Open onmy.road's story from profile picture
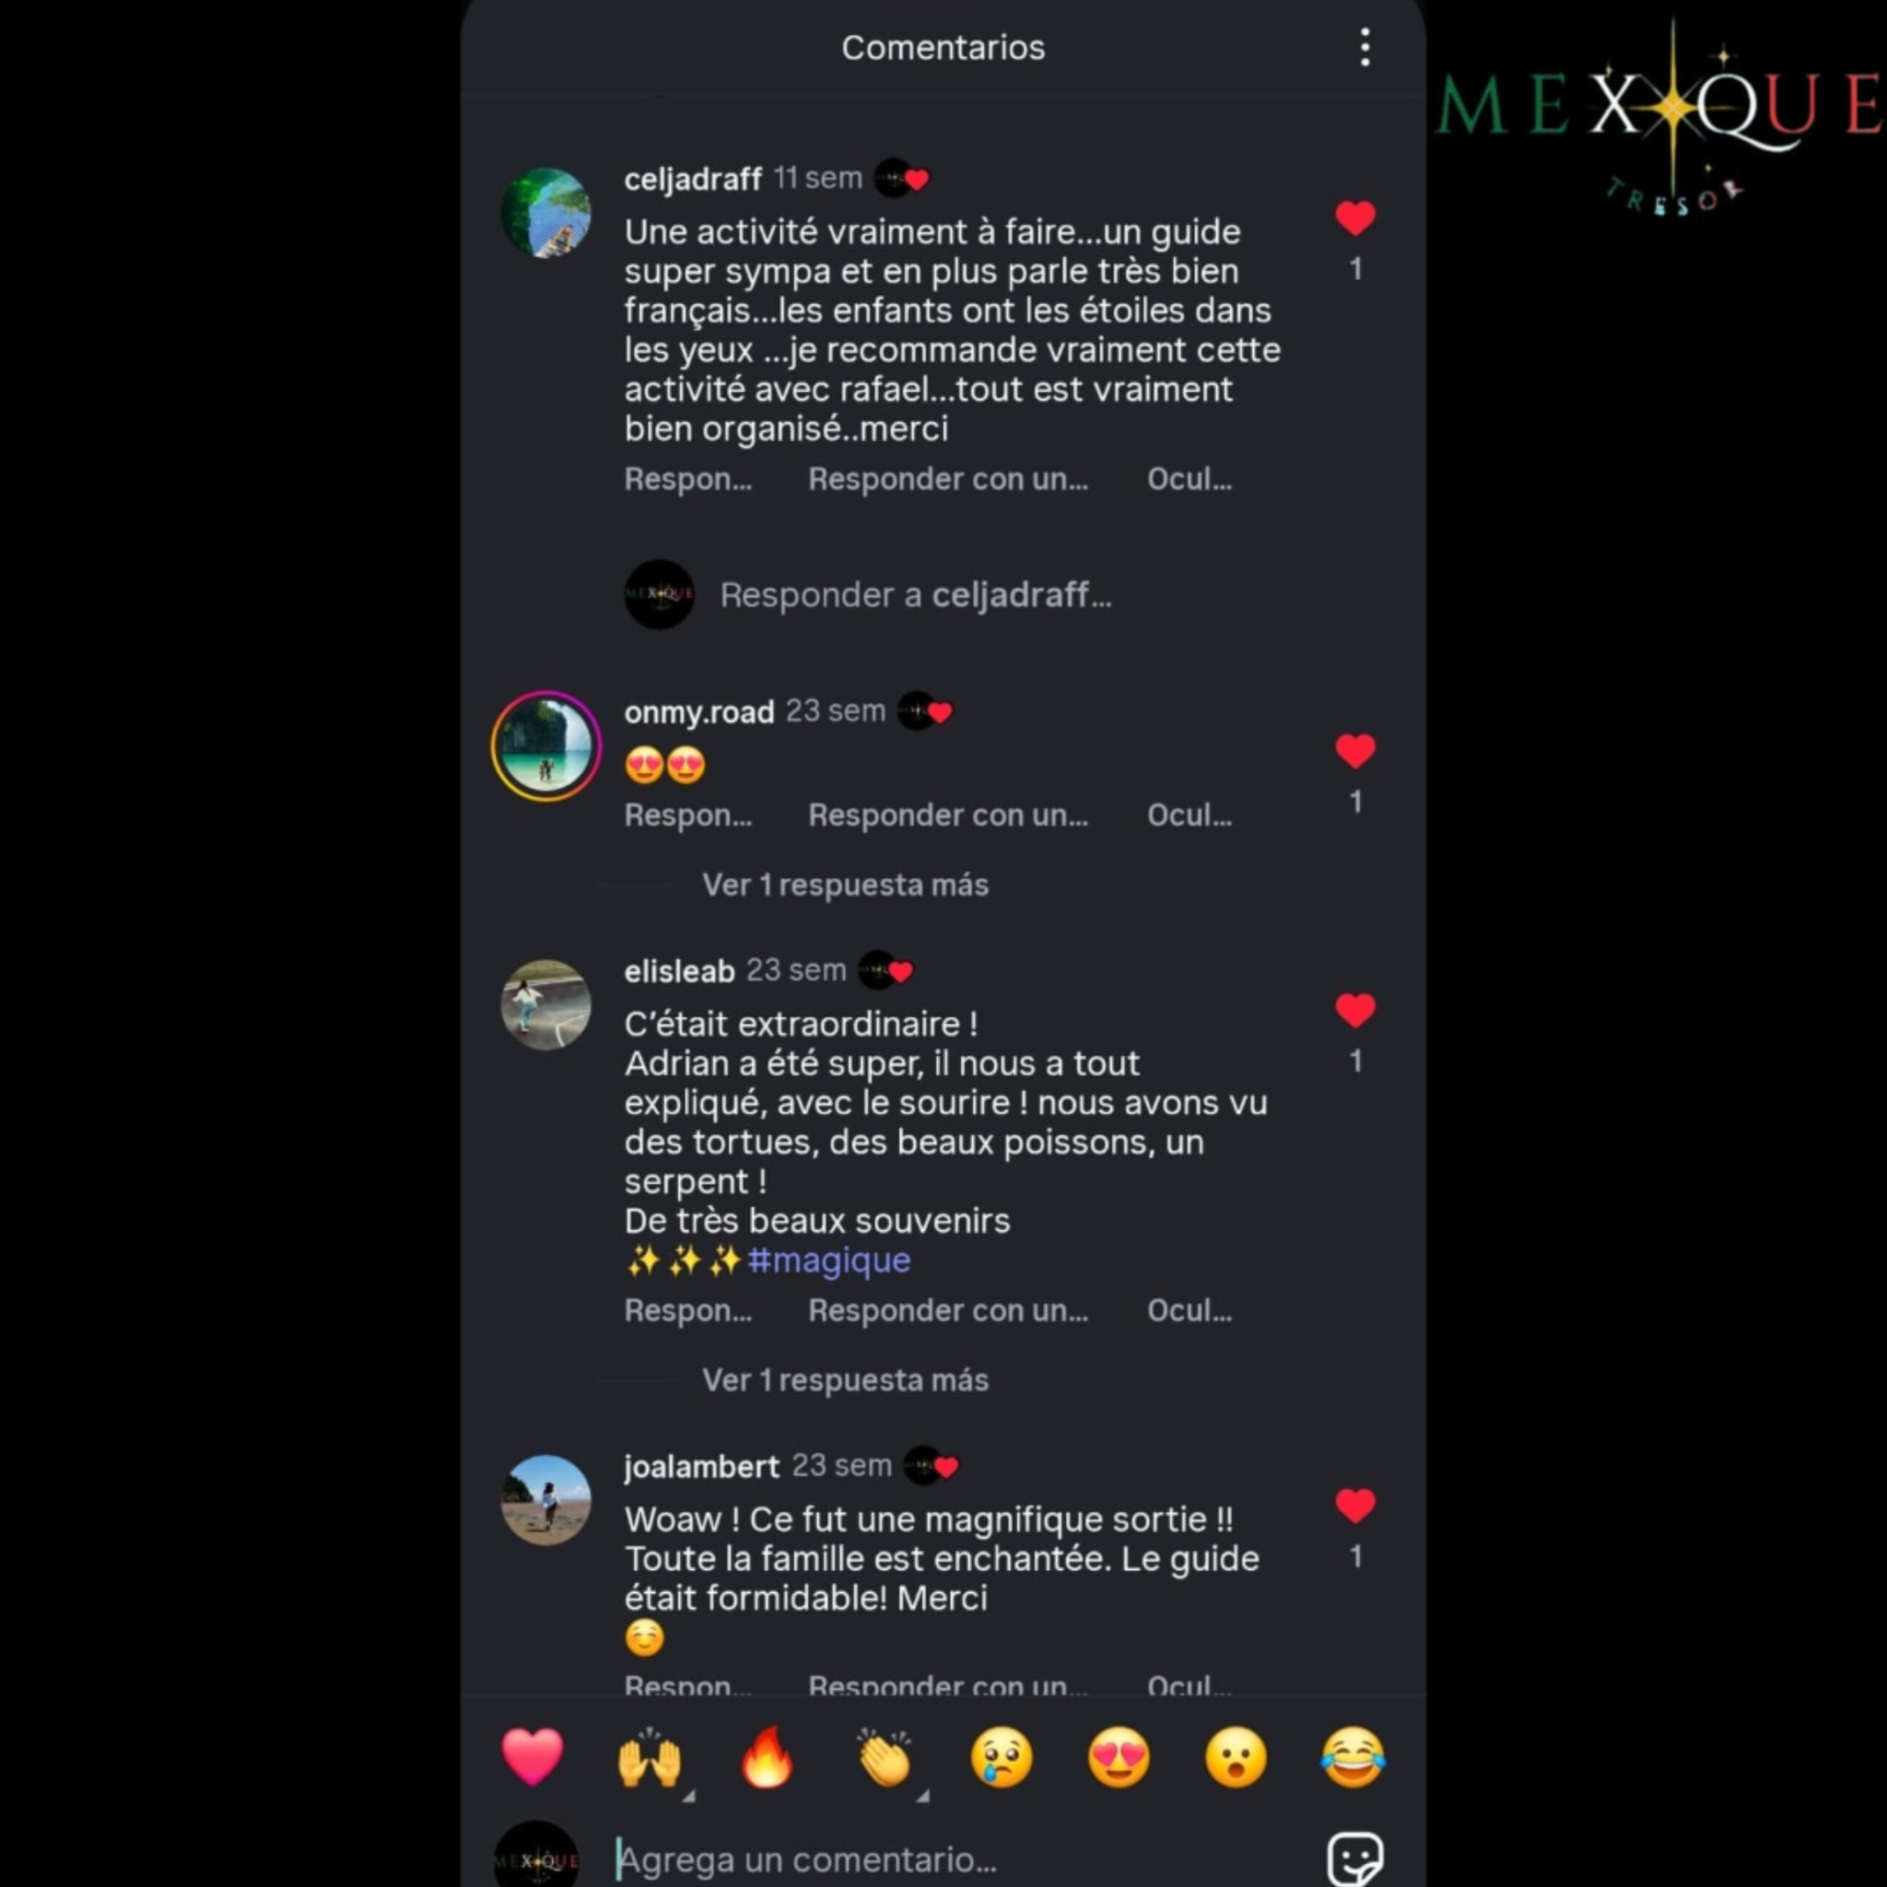This screenshot has width=1887, height=1887. point(546,746)
